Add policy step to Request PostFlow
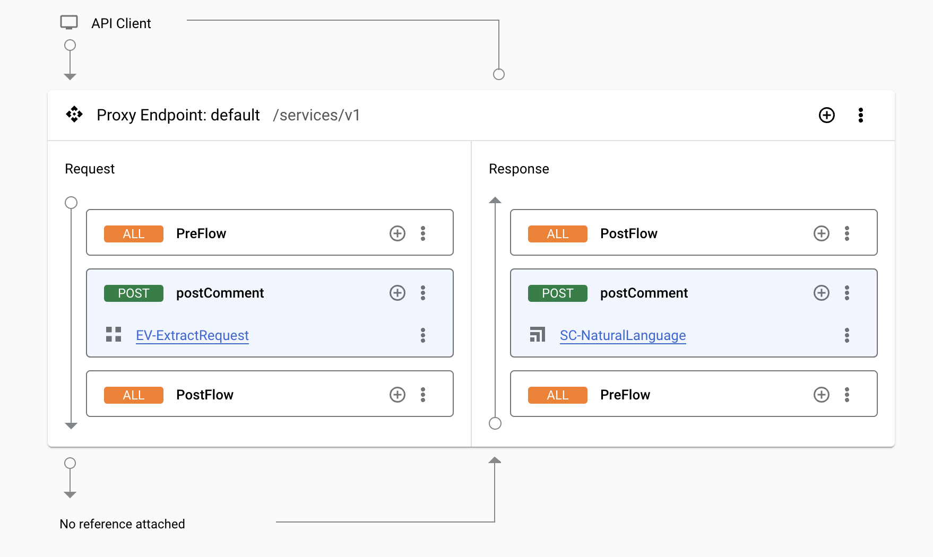 (398, 395)
